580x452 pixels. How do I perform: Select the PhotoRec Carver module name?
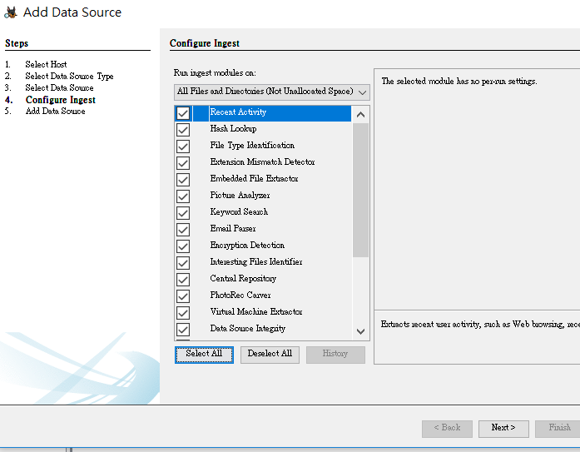(x=240, y=296)
